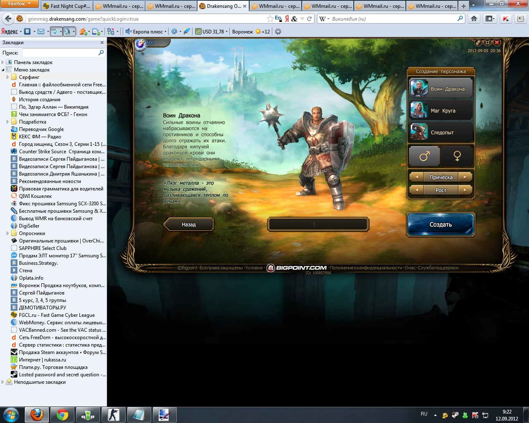Expand the Серфинг bookmark folder
This screenshot has width=529, height=423.
(x=7, y=77)
